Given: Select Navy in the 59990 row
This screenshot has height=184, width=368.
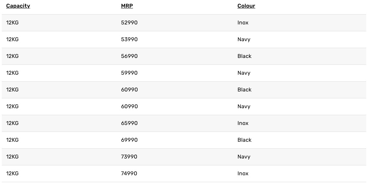Looking at the screenshot, I should click(244, 73).
